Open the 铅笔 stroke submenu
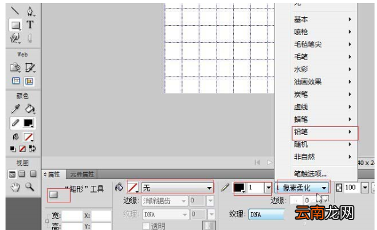 (324, 132)
